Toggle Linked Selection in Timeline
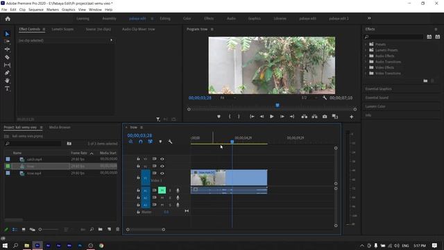The width and height of the screenshot is (444, 250). 151,142
